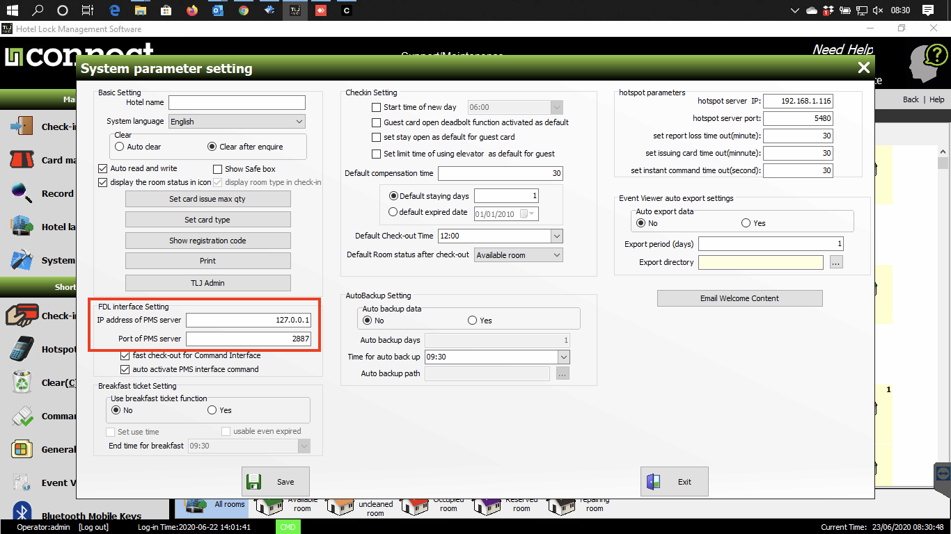This screenshot has width=951, height=534.
Task: Open the Need Help head icon
Action: 927,64
